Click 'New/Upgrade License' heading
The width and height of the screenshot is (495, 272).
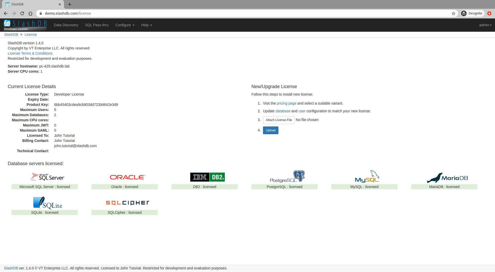pos(274,87)
